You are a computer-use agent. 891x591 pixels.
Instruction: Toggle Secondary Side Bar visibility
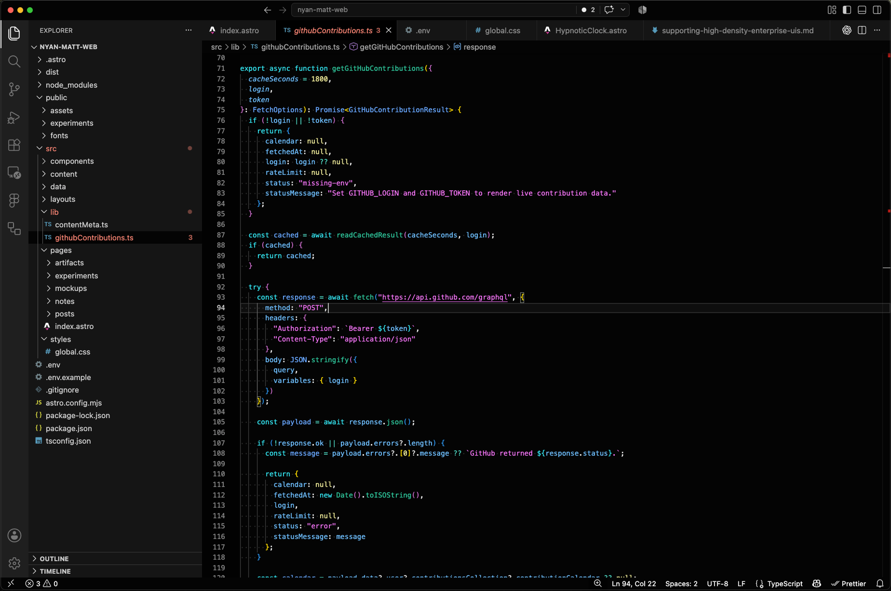click(877, 10)
